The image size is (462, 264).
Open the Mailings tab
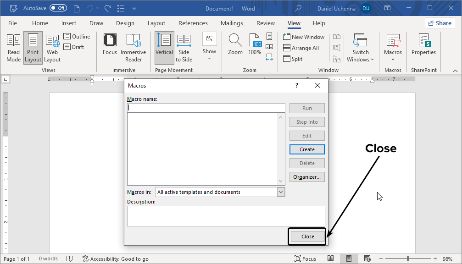(232, 23)
